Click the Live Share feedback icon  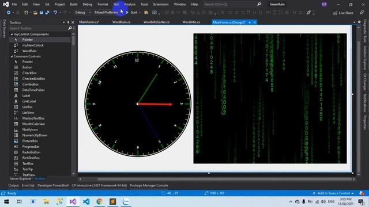click(362, 13)
